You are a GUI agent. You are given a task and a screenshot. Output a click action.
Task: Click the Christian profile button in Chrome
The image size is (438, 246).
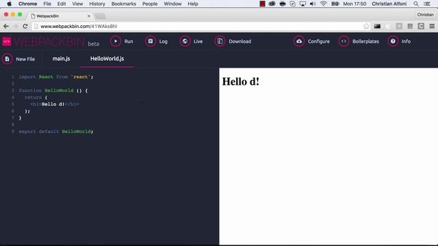coord(425,14)
